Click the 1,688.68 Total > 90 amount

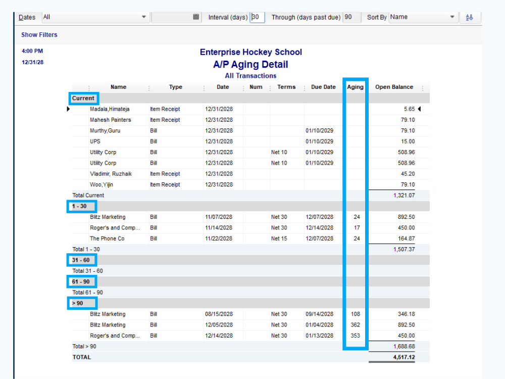click(404, 347)
